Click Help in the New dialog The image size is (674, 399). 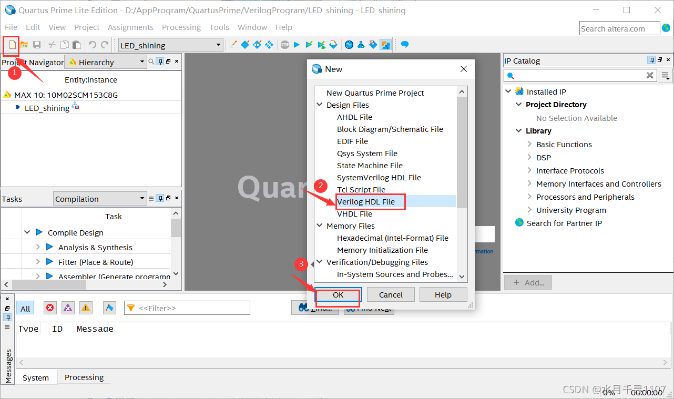[x=443, y=295]
